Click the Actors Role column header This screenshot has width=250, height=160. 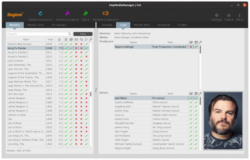pos(170,94)
